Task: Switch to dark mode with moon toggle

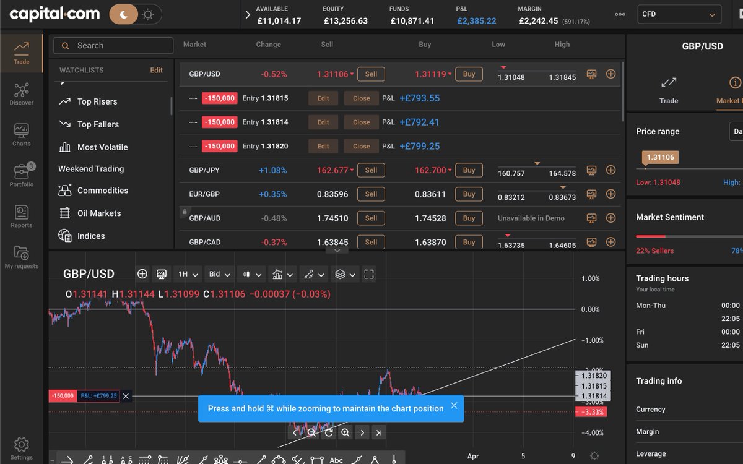Action: tap(123, 13)
